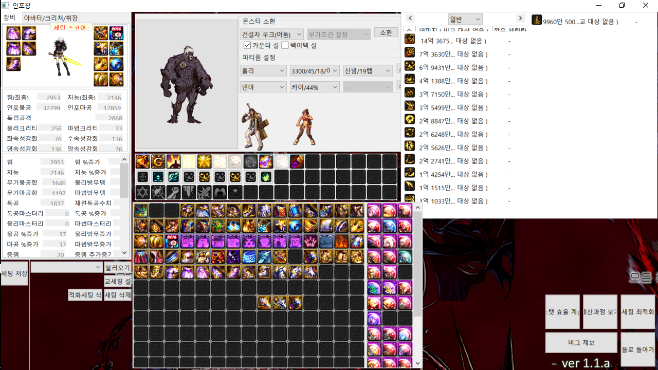Select the gray cube buff icon
Screen dimensions: 658x370
(x=250, y=161)
